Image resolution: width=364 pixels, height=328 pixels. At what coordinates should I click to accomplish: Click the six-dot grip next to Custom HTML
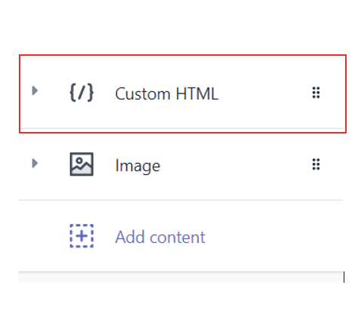[316, 93]
